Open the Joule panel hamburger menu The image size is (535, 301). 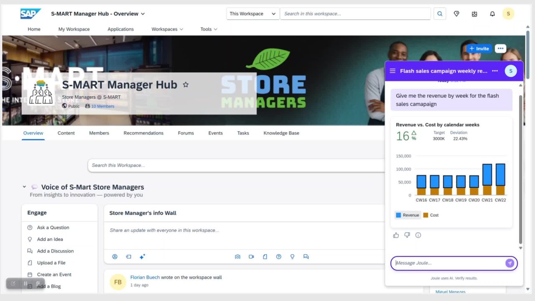392,71
